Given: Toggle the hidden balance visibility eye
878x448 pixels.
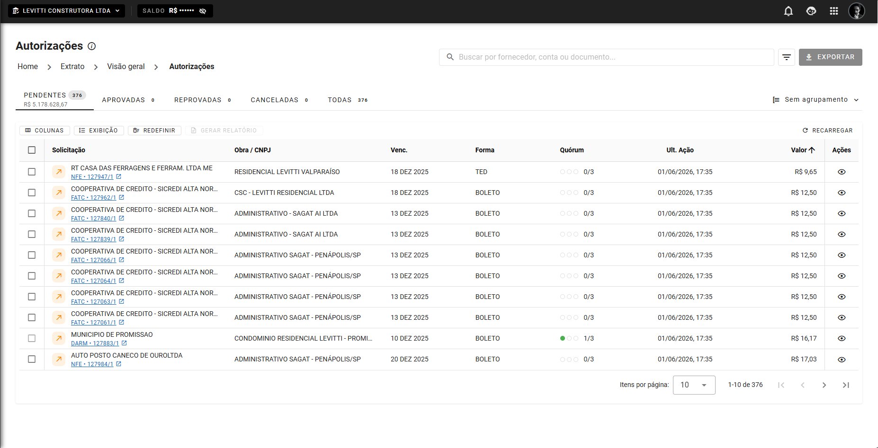Looking at the screenshot, I should click(x=203, y=11).
